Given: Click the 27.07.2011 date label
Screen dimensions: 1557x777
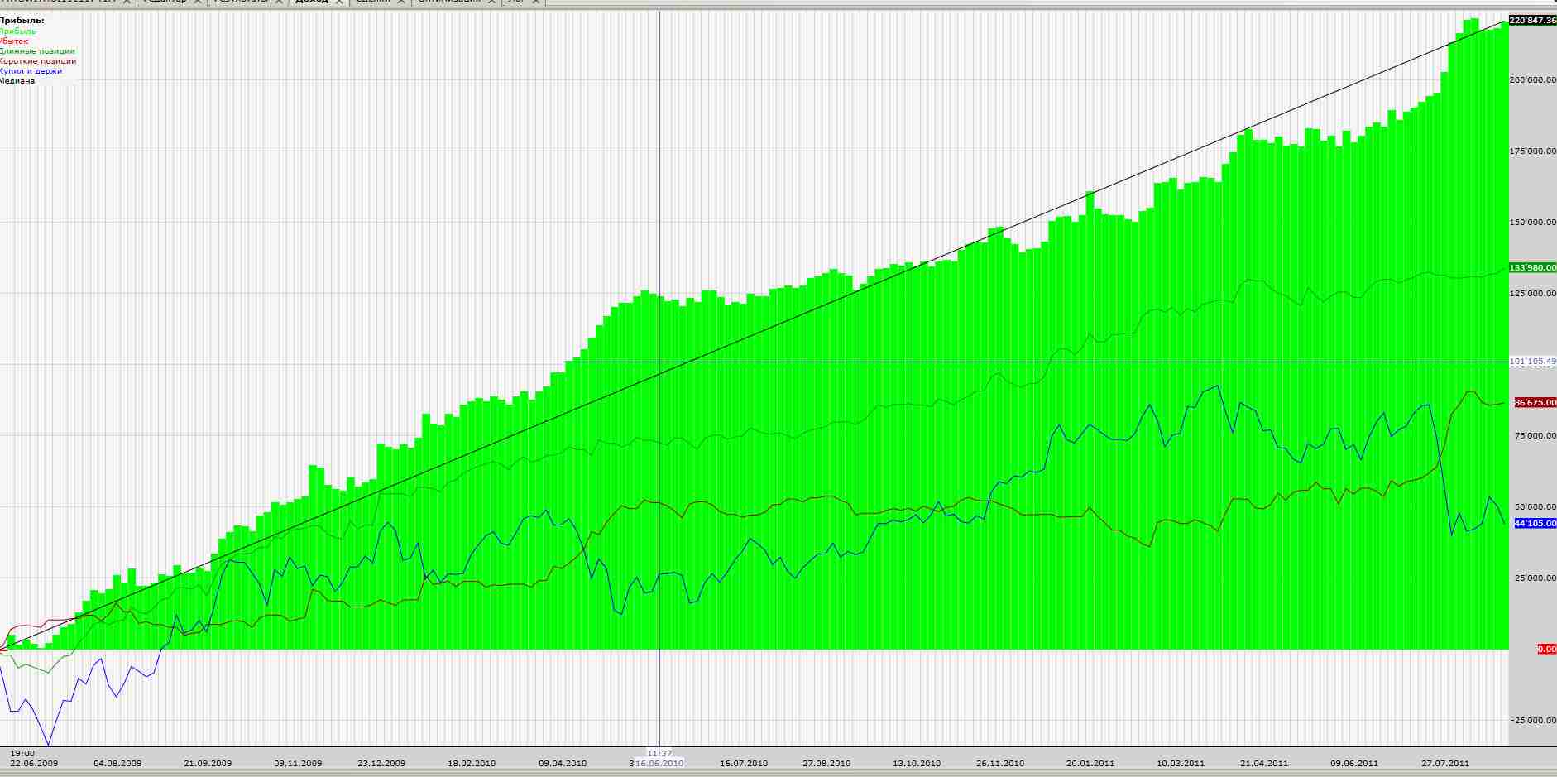Looking at the screenshot, I should point(1445,764).
